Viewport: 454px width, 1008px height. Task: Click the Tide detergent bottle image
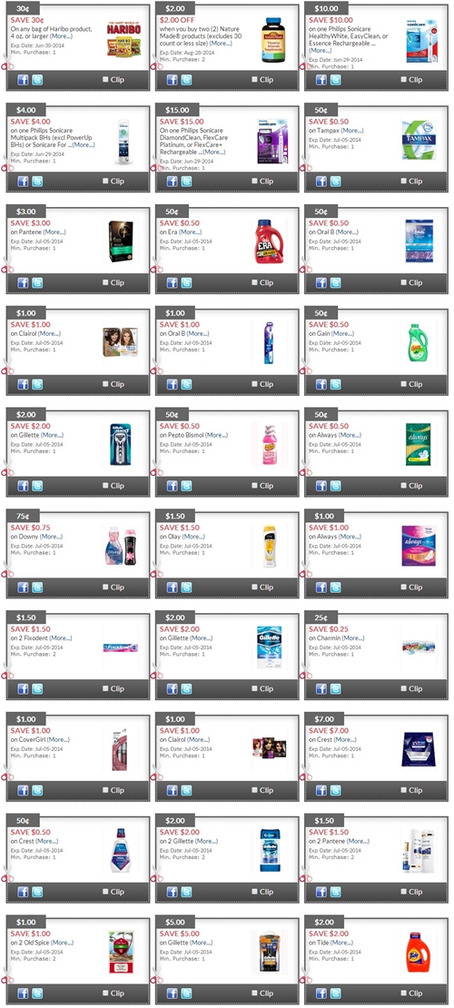point(418,952)
